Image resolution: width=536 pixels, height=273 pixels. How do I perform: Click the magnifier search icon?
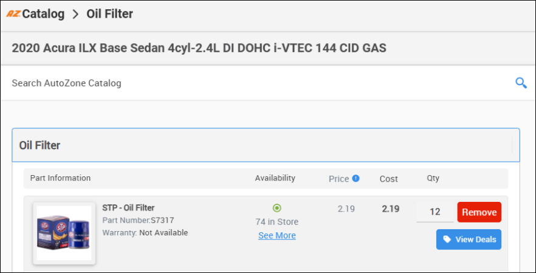click(x=521, y=83)
